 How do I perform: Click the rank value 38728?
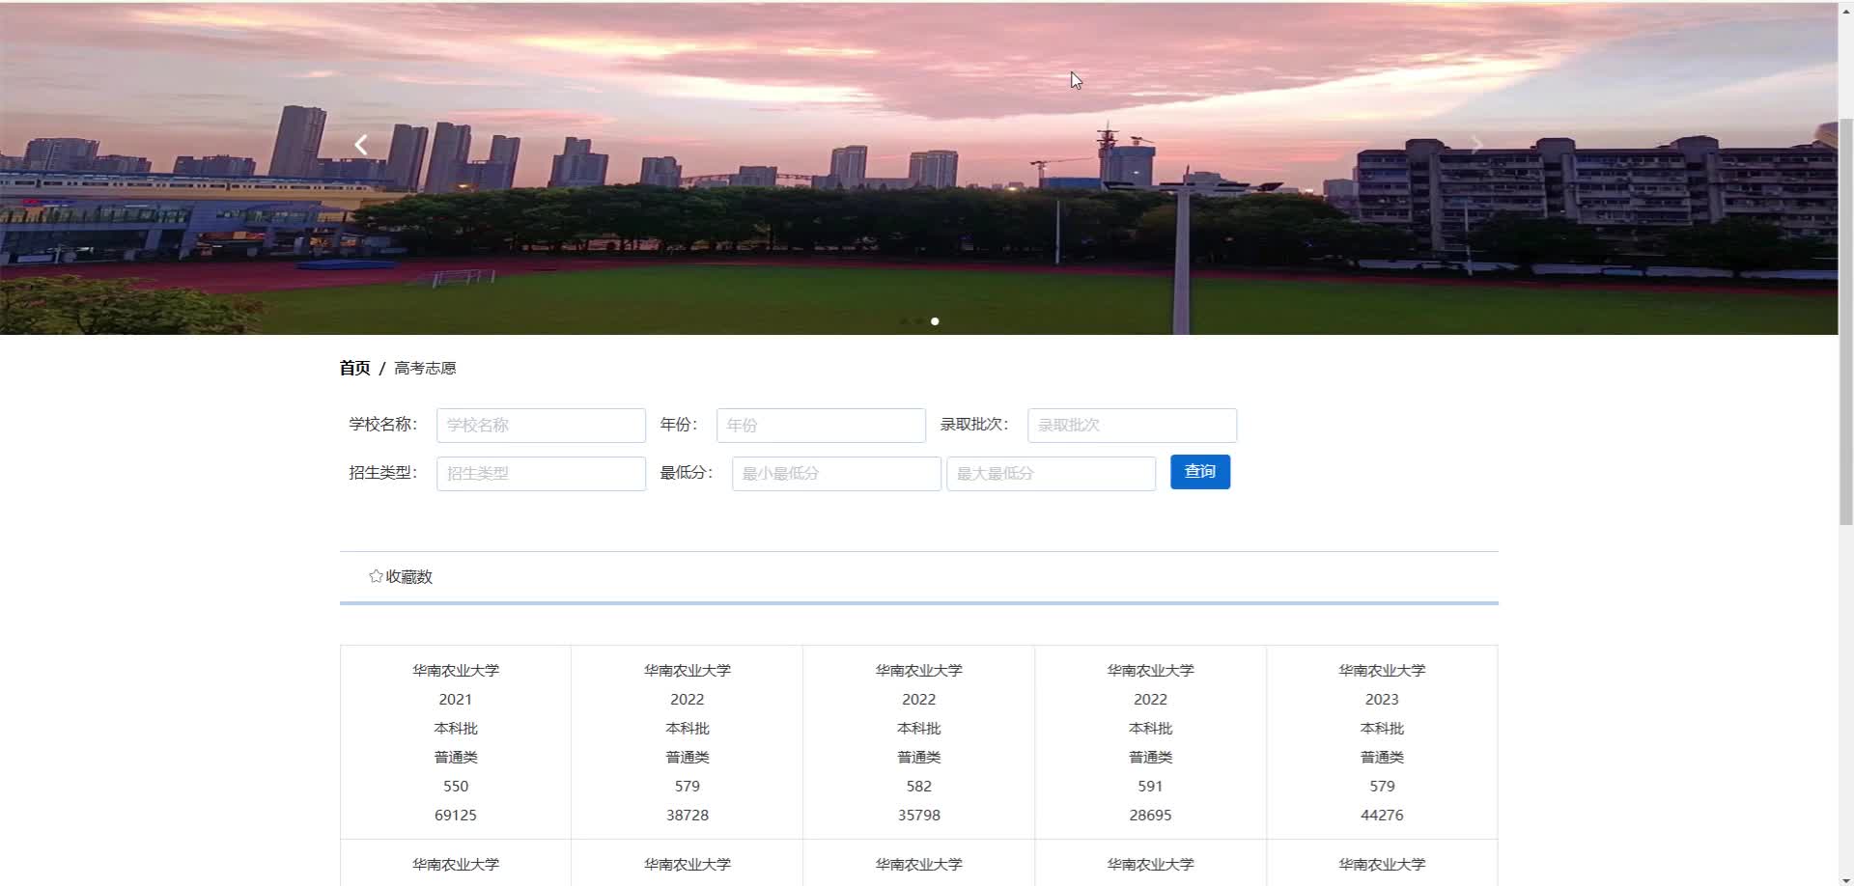[x=688, y=816]
